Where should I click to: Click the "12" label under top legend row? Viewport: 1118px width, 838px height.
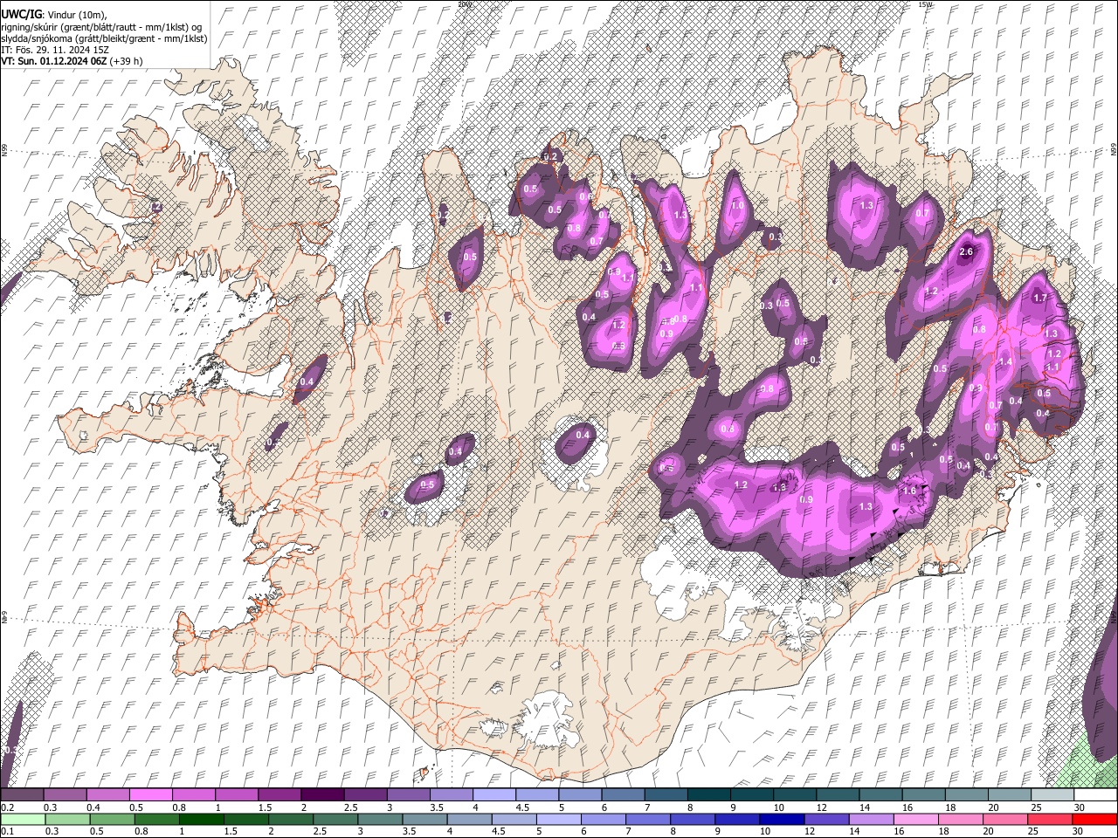click(x=821, y=807)
